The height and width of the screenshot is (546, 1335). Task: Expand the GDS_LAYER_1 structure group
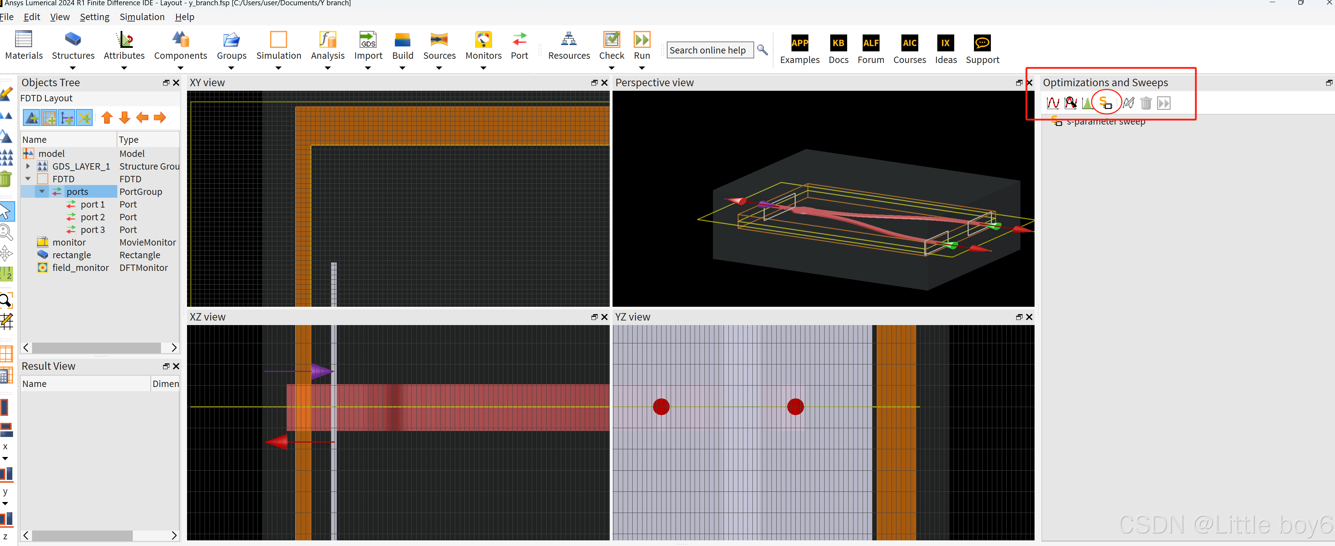coord(28,167)
